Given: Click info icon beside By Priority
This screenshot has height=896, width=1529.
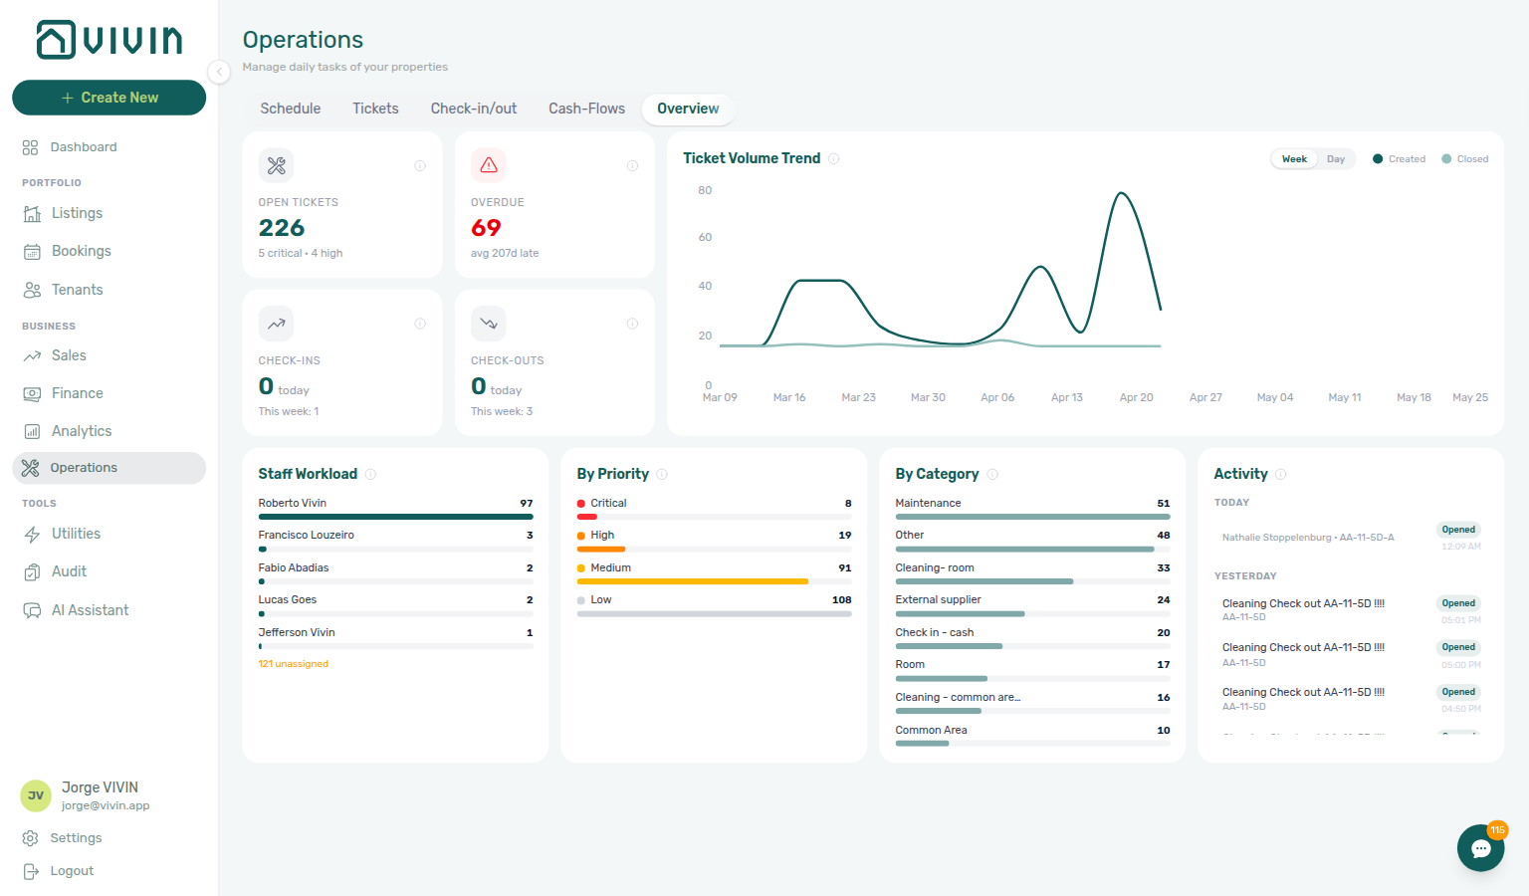Looking at the screenshot, I should point(662,474).
